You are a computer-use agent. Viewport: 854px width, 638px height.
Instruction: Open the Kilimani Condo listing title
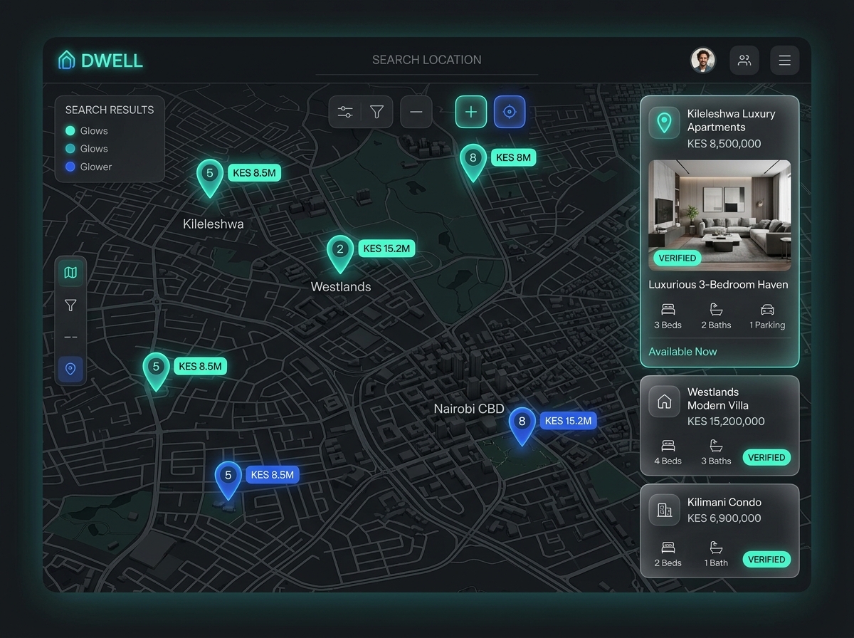click(724, 502)
